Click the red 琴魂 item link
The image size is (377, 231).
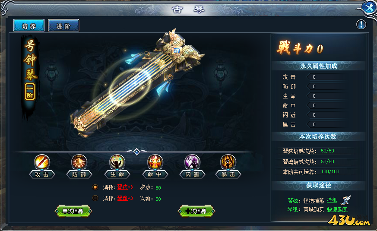point(122,199)
